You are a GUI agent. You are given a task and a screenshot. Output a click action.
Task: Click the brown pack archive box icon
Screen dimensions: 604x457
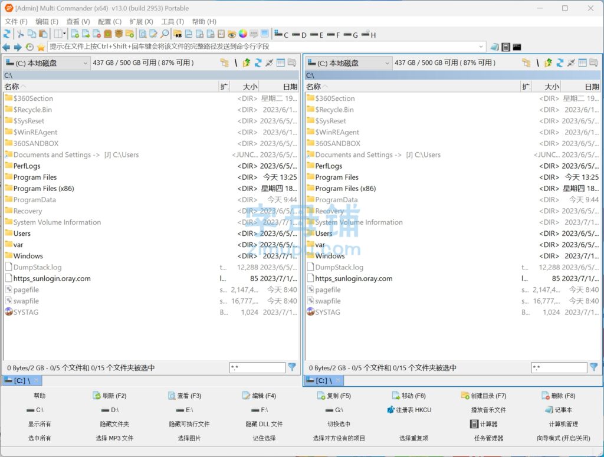pyautogui.click(x=108, y=34)
